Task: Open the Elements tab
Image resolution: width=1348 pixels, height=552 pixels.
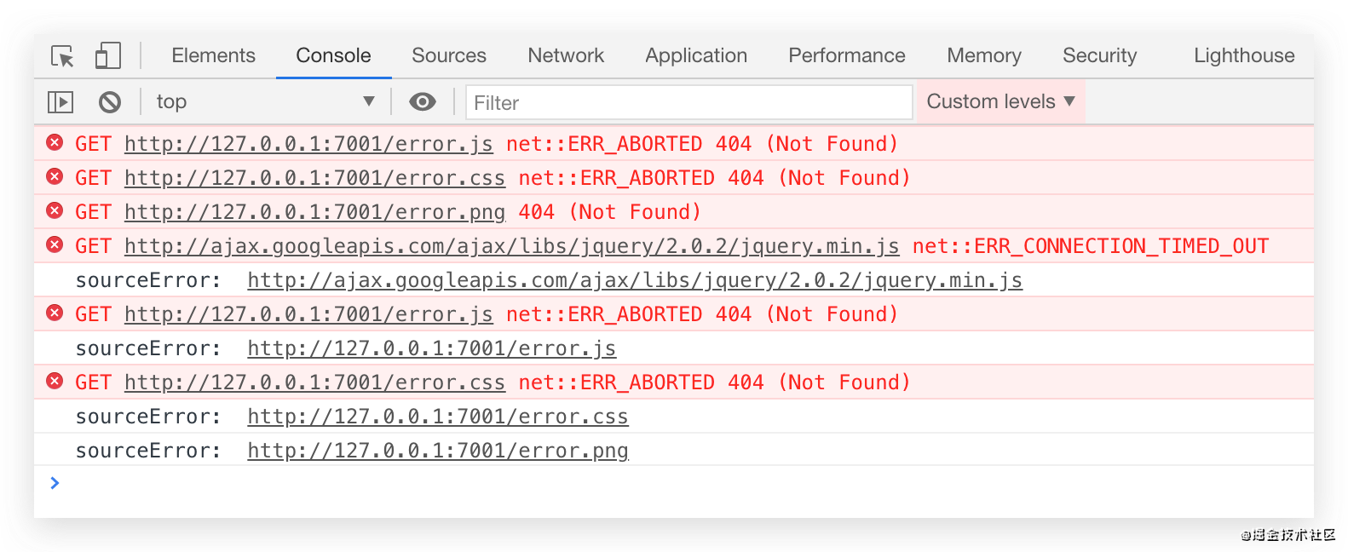Action: pos(213,55)
